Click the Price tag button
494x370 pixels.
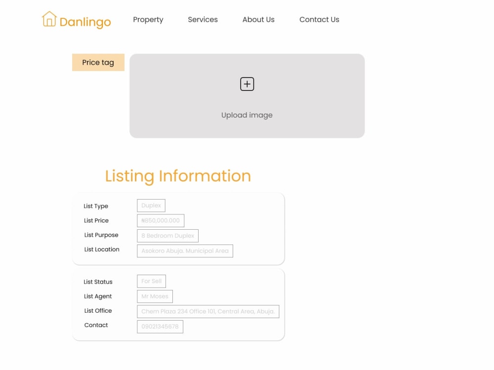[x=98, y=62]
